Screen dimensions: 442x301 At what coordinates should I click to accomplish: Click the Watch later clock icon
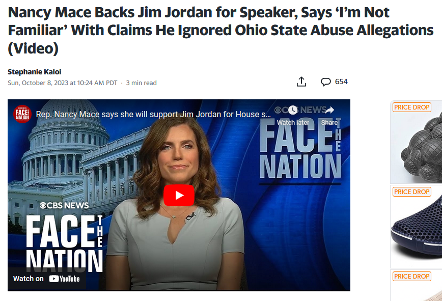pyautogui.click(x=293, y=110)
